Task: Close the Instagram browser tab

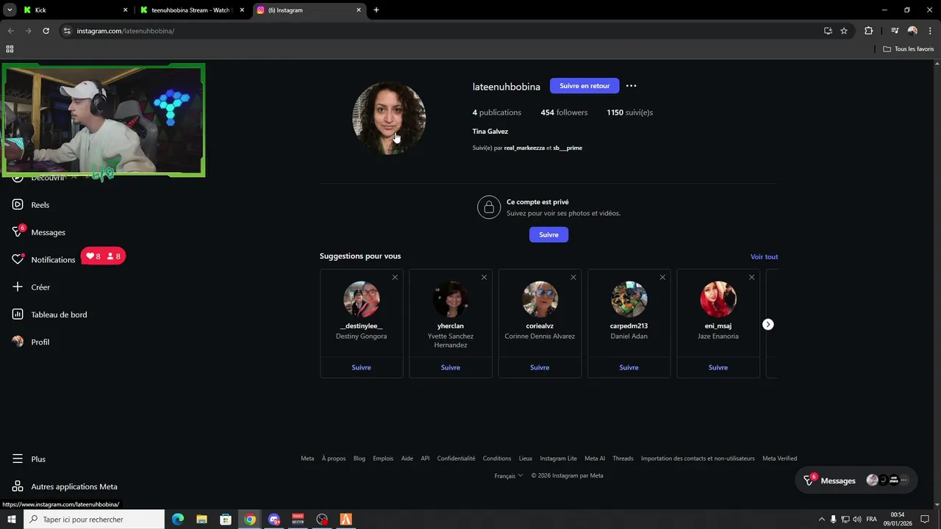Action: 359,10
